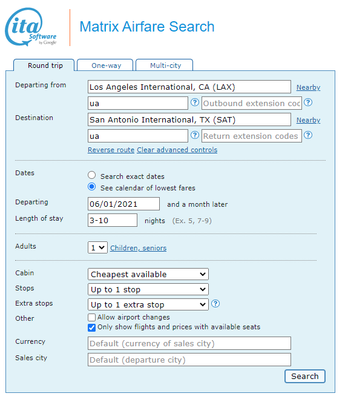Enable Allow airport changes checkbox

pyautogui.click(x=92, y=317)
